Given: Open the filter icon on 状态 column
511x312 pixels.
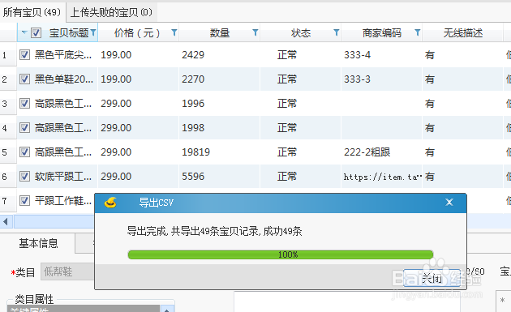Looking at the screenshot, I should (x=337, y=32).
